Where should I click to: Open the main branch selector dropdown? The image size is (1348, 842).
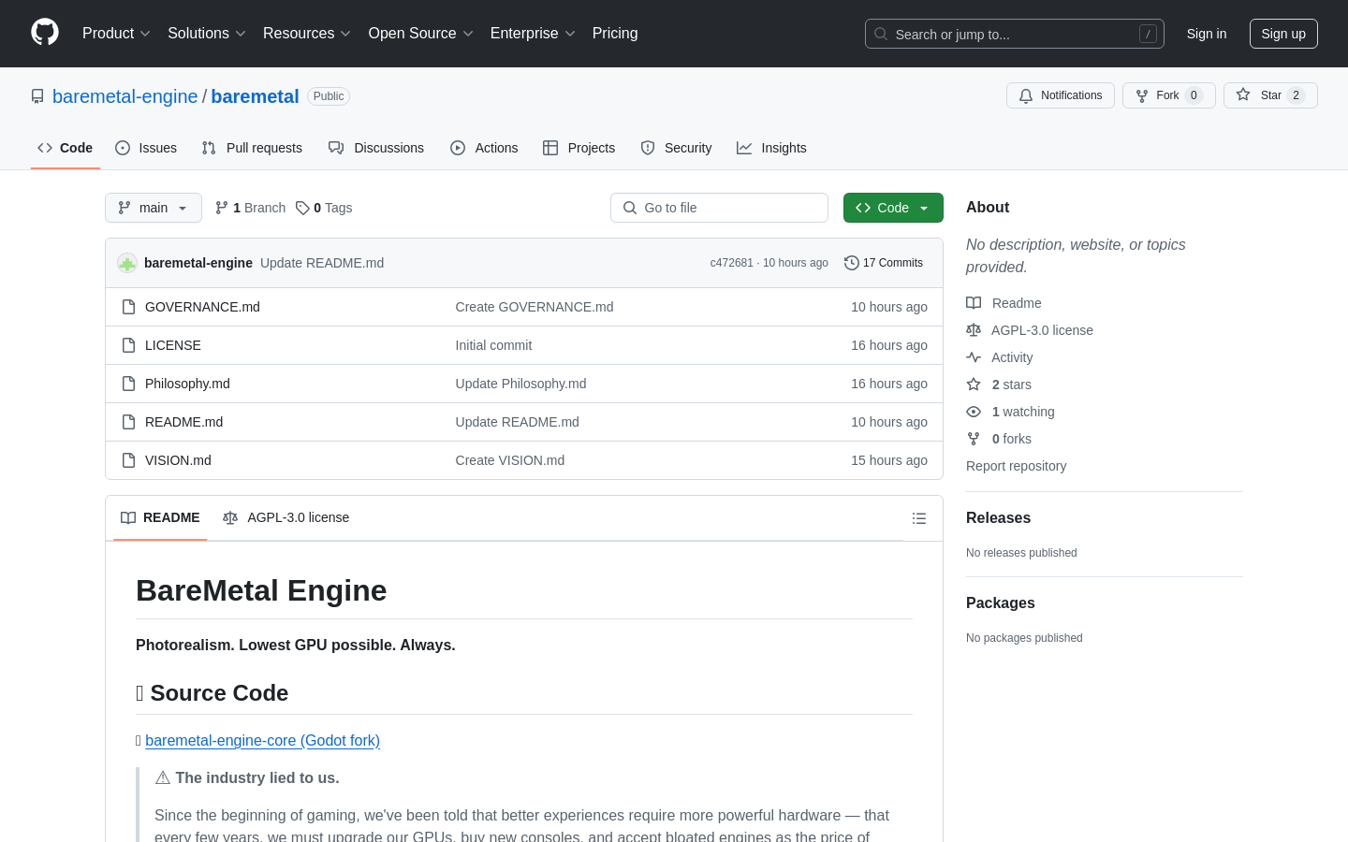154,208
